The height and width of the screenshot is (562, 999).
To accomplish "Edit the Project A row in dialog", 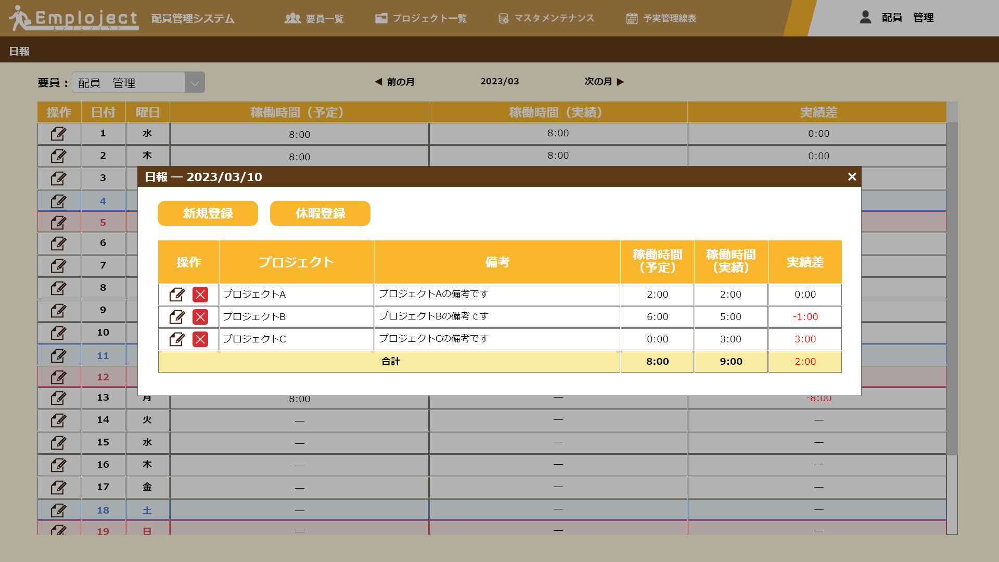I will (177, 295).
